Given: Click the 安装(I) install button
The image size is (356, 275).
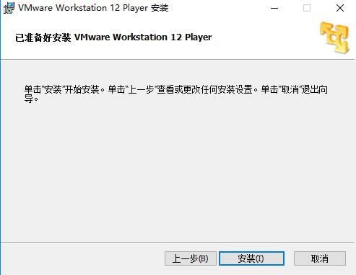Looking at the screenshot, I should (x=251, y=258).
